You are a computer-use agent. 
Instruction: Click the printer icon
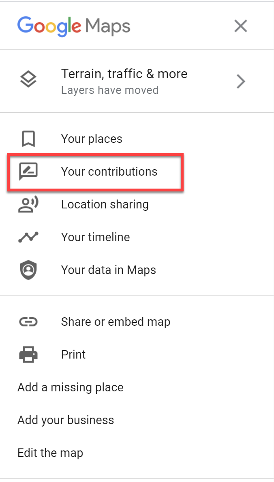[x=28, y=354]
